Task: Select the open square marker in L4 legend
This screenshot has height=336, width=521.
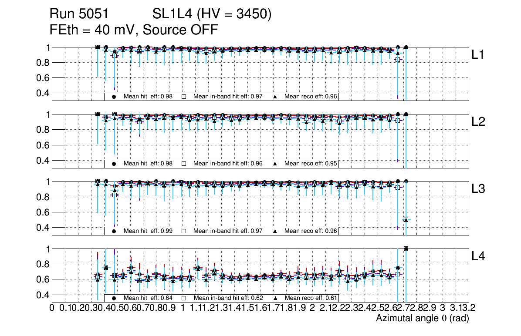Action: [183, 299]
